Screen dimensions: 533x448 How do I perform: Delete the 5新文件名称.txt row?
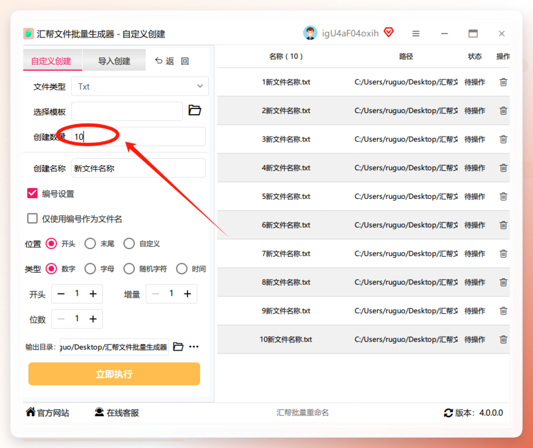coord(503,196)
